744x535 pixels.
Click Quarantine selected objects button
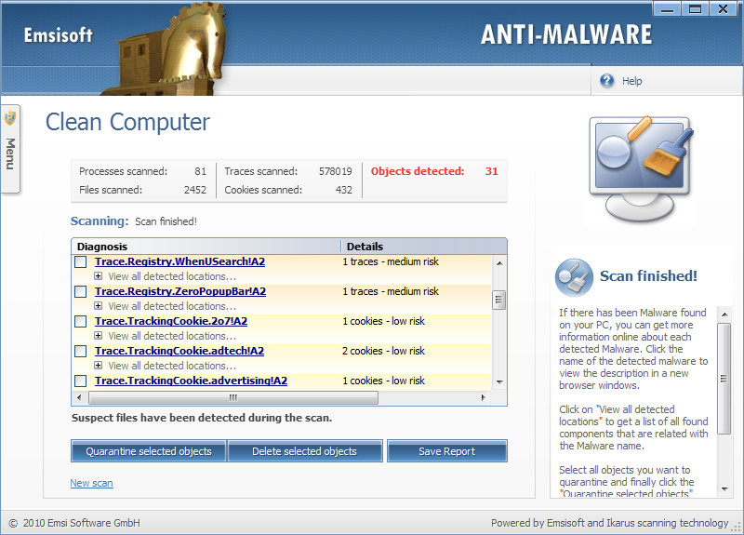[149, 451]
